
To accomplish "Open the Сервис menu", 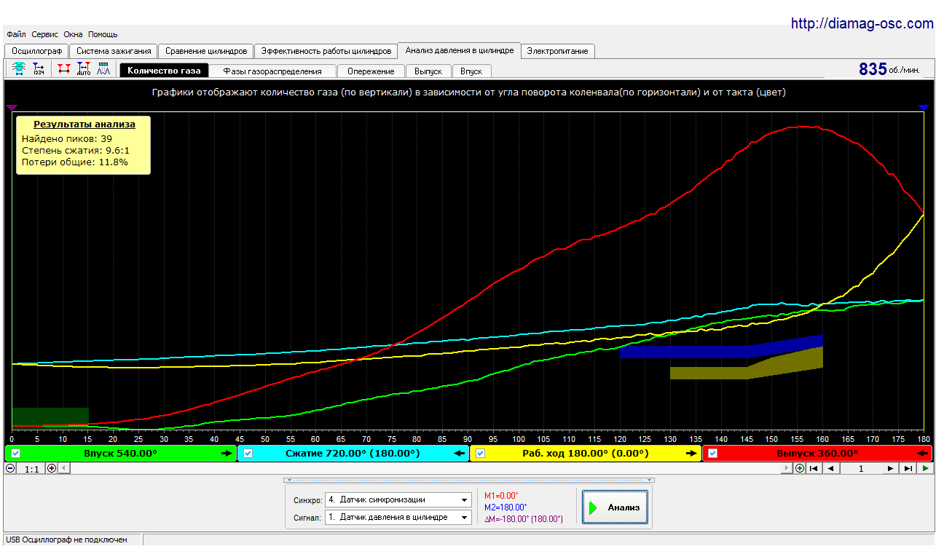I will pos(45,34).
